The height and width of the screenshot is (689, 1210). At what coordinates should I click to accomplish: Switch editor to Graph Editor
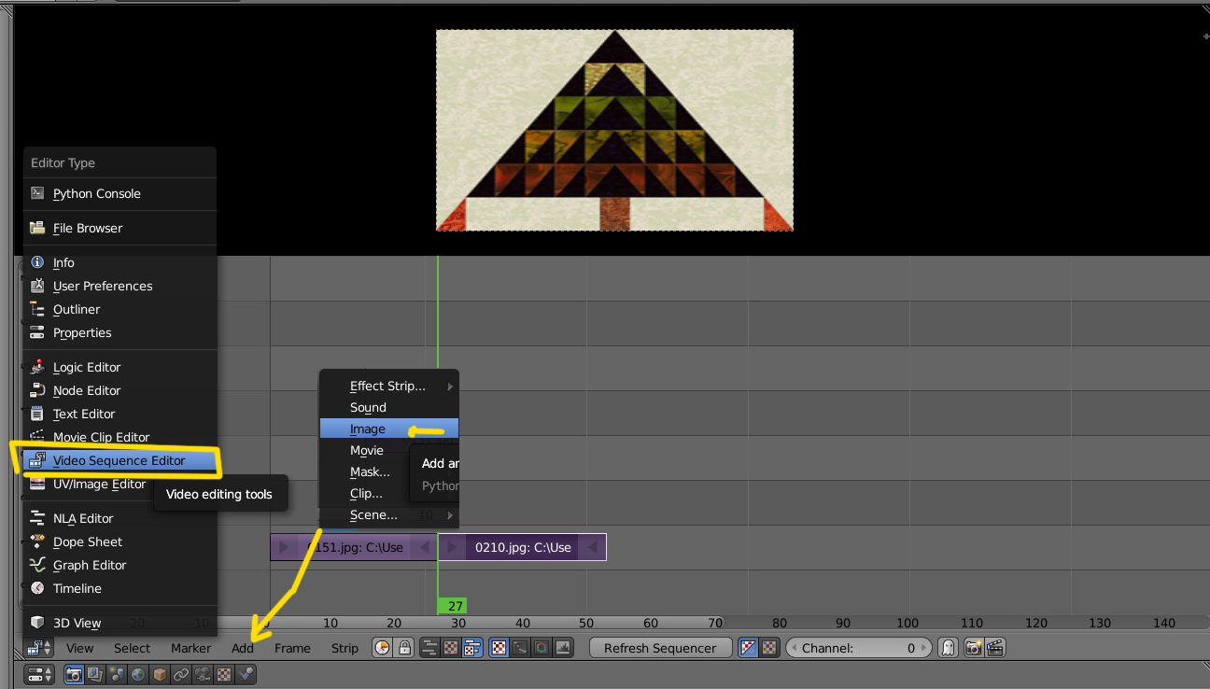[120, 565]
